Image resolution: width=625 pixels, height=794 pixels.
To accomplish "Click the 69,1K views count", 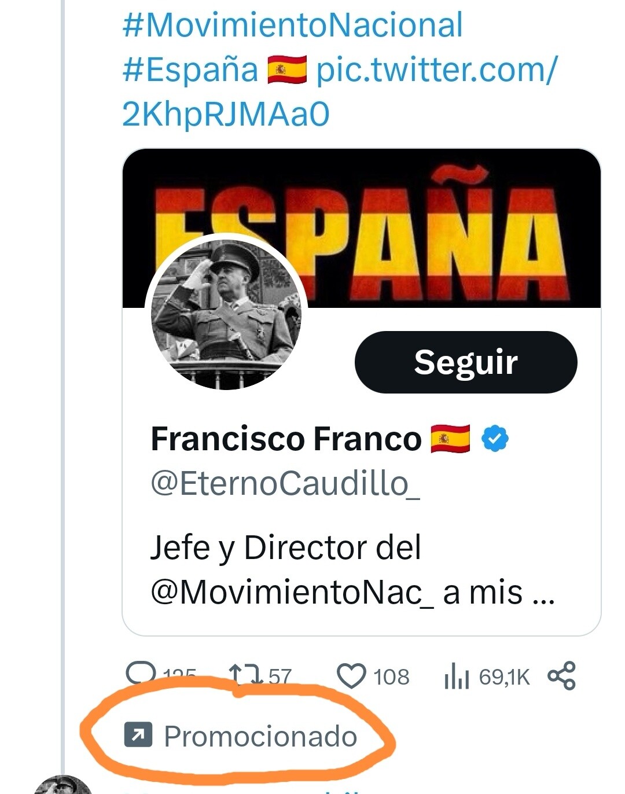I will [504, 677].
